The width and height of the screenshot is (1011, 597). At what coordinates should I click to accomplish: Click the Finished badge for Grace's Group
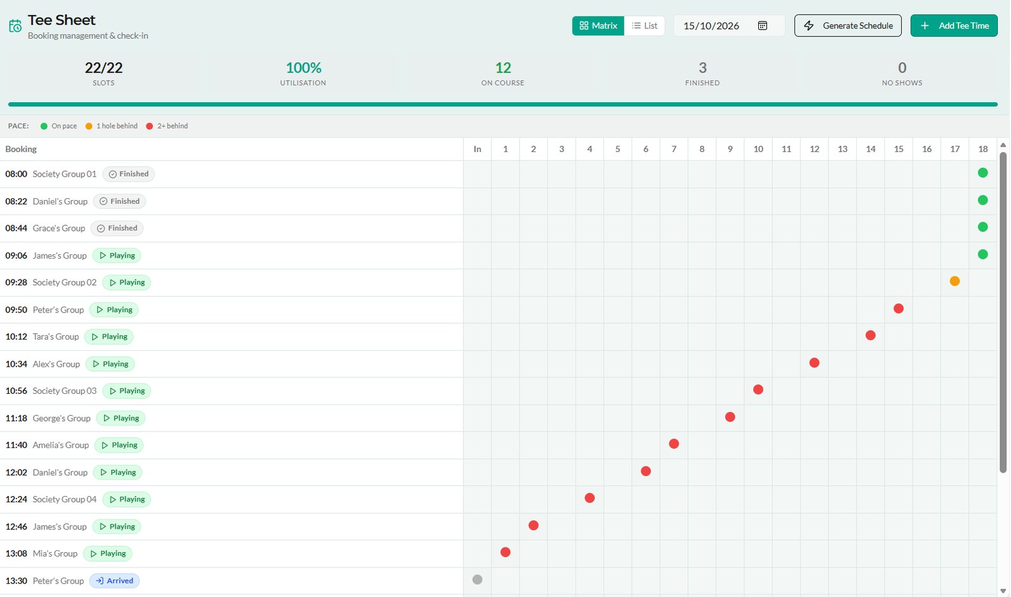click(117, 228)
